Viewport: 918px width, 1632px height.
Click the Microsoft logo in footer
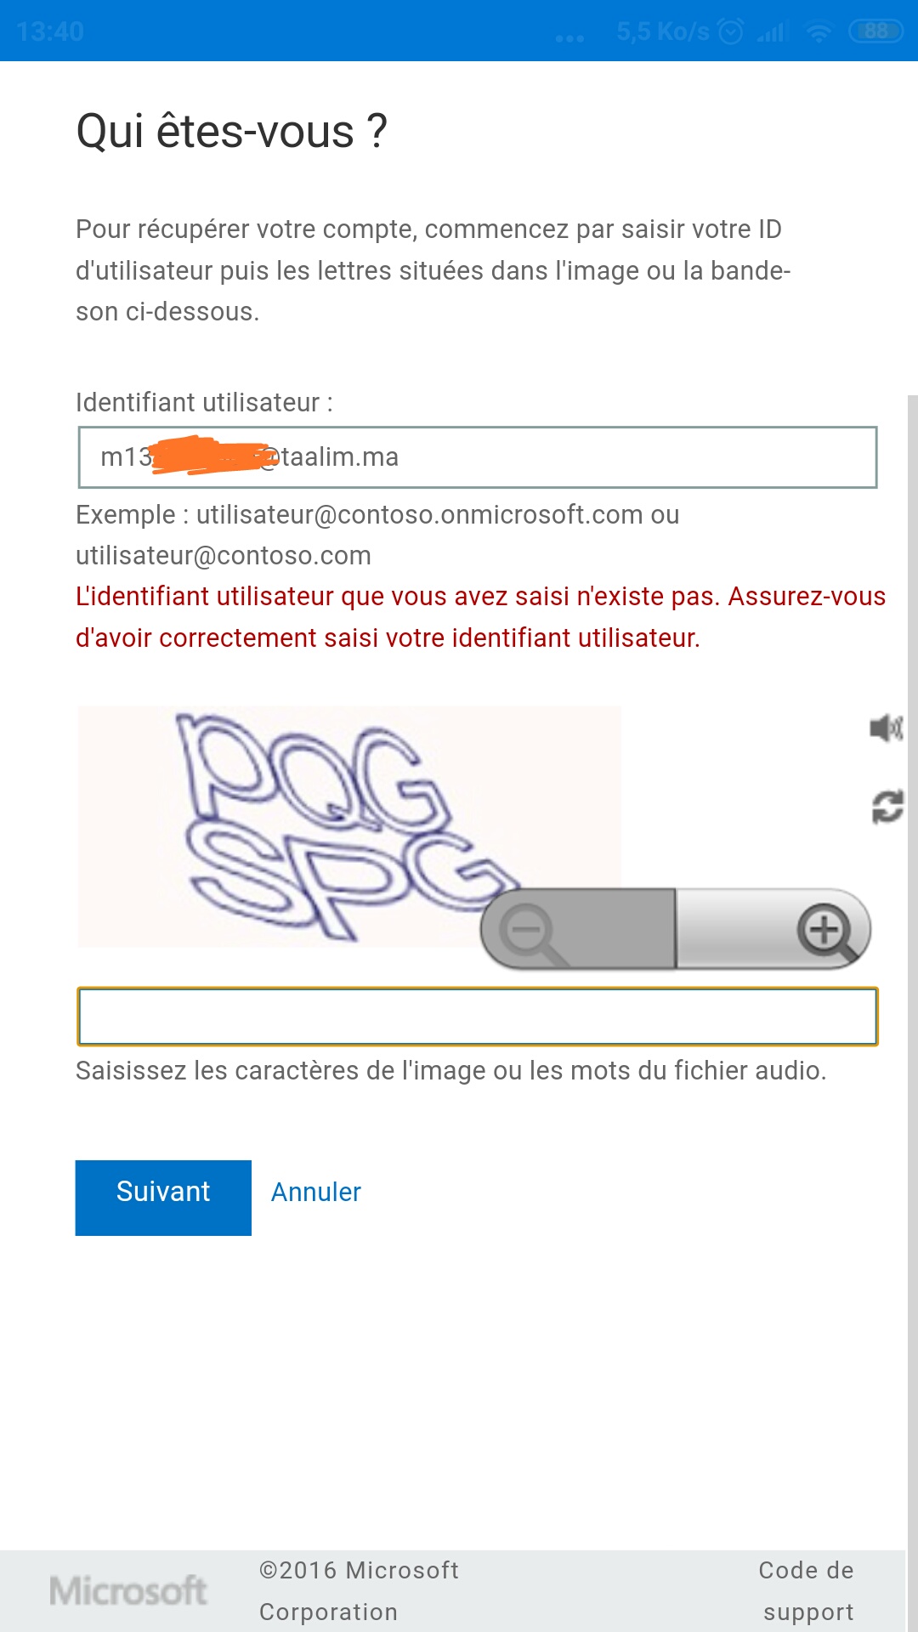pyautogui.click(x=128, y=1590)
